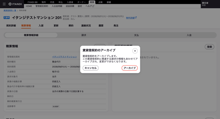
Task: Switch to the 精算情報 tab
Action: (26, 26)
